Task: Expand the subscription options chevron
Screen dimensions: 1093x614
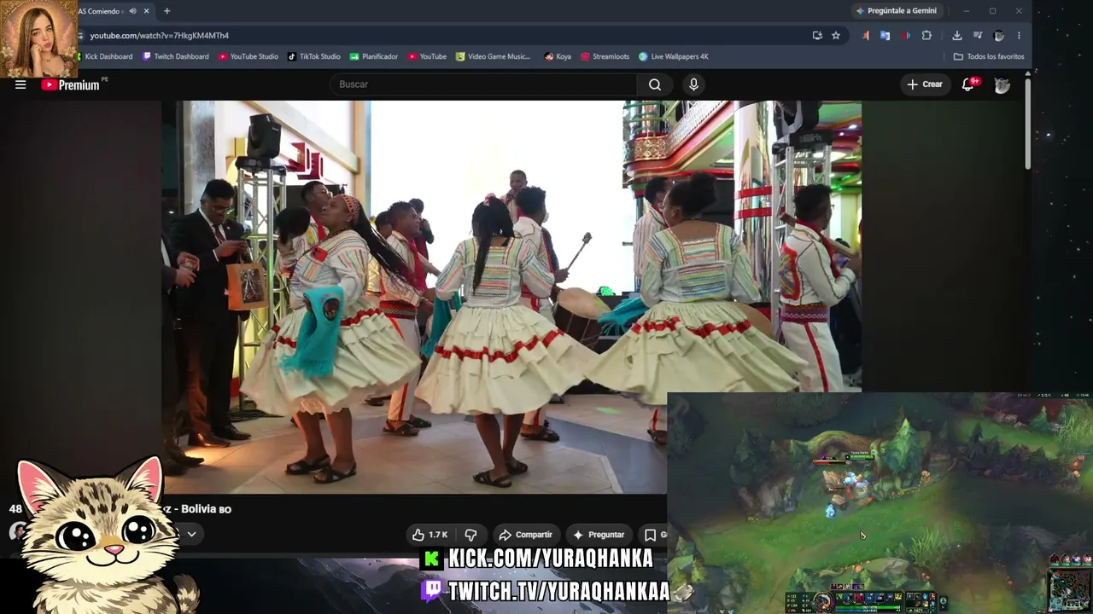Action: (x=191, y=535)
